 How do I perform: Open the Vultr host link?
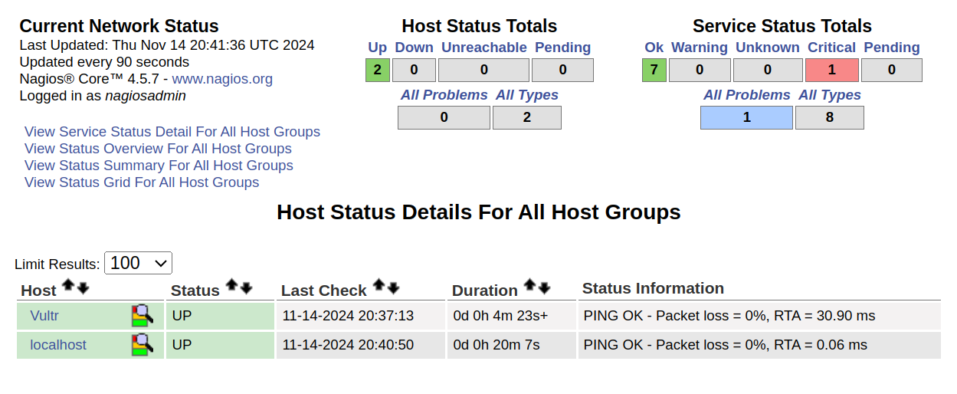(x=44, y=316)
